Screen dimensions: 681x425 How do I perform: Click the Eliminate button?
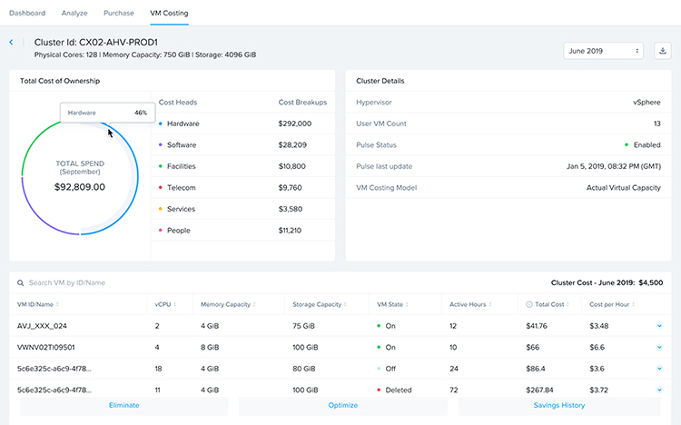pos(123,405)
